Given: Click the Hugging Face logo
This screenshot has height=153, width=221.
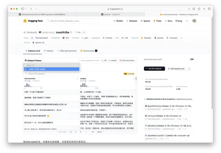Looking at the screenshot, I should [x=33, y=21].
